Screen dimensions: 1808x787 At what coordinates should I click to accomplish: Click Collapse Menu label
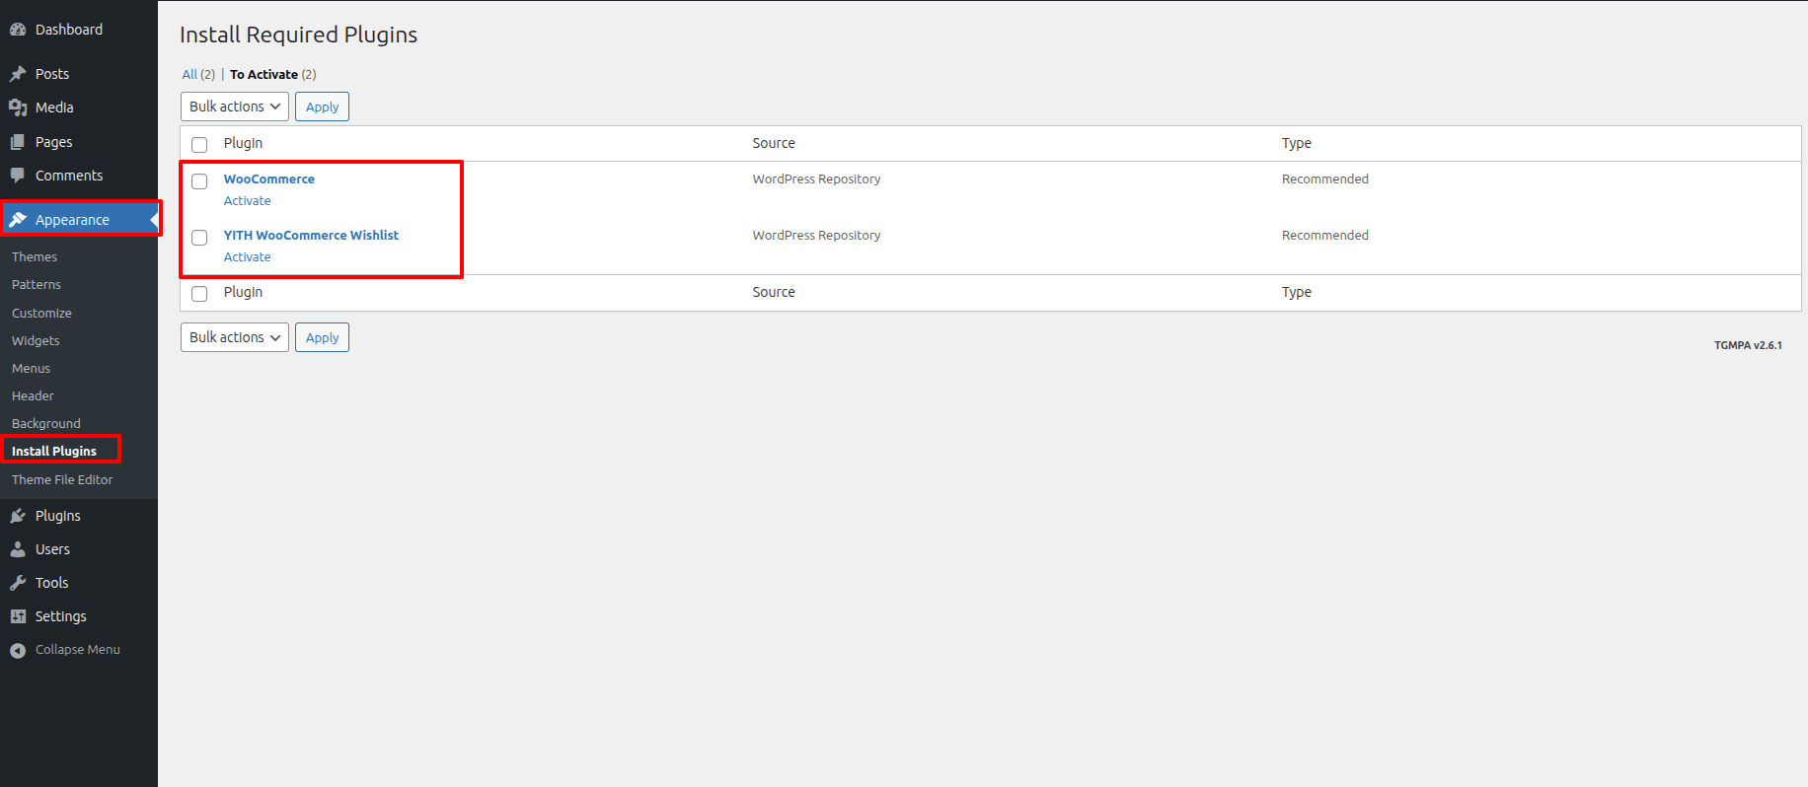click(x=78, y=650)
